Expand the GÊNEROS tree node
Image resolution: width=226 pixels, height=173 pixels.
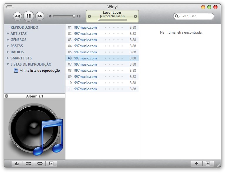pyautogui.click(x=8, y=40)
